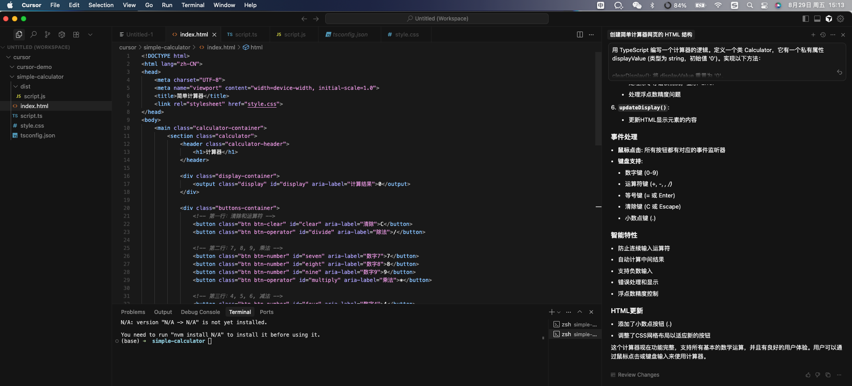Give thumbs up to the response

pos(808,375)
